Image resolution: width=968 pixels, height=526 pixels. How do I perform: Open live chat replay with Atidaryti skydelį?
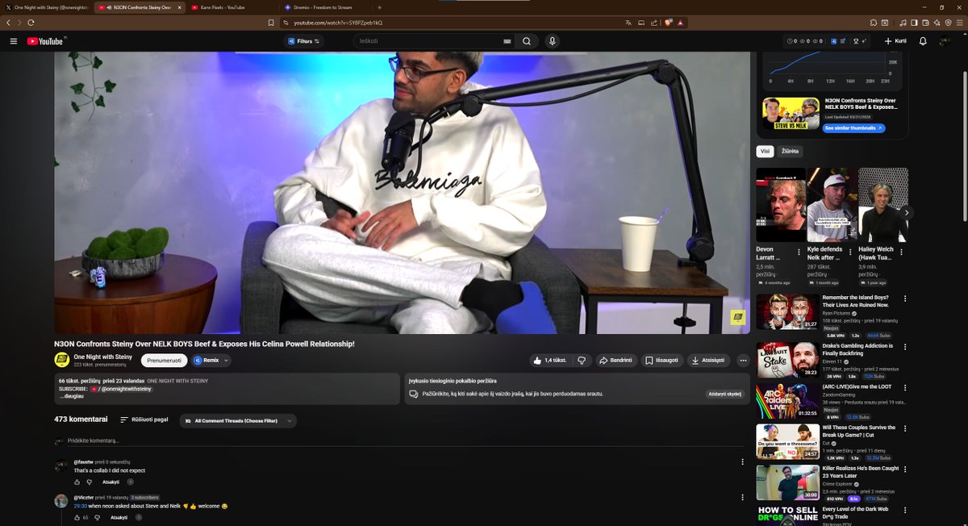tap(724, 394)
